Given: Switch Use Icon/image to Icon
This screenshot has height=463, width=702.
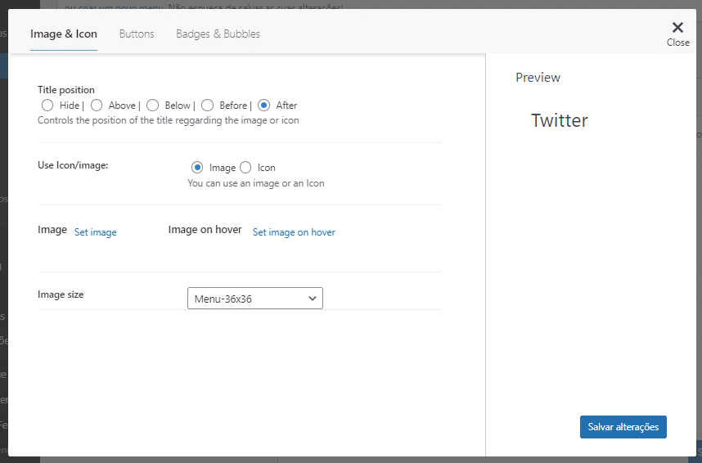Looking at the screenshot, I should click(x=245, y=168).
